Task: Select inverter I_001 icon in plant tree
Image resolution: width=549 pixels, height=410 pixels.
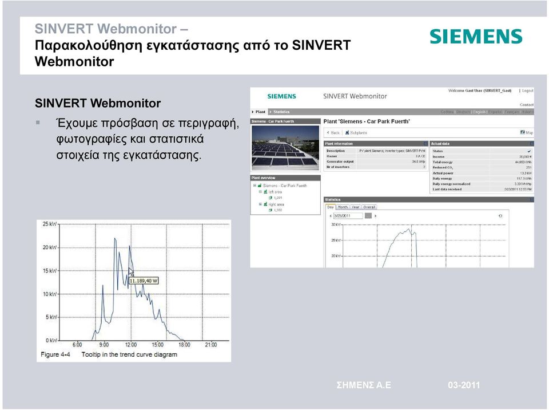Action: (x=270, y=198)
